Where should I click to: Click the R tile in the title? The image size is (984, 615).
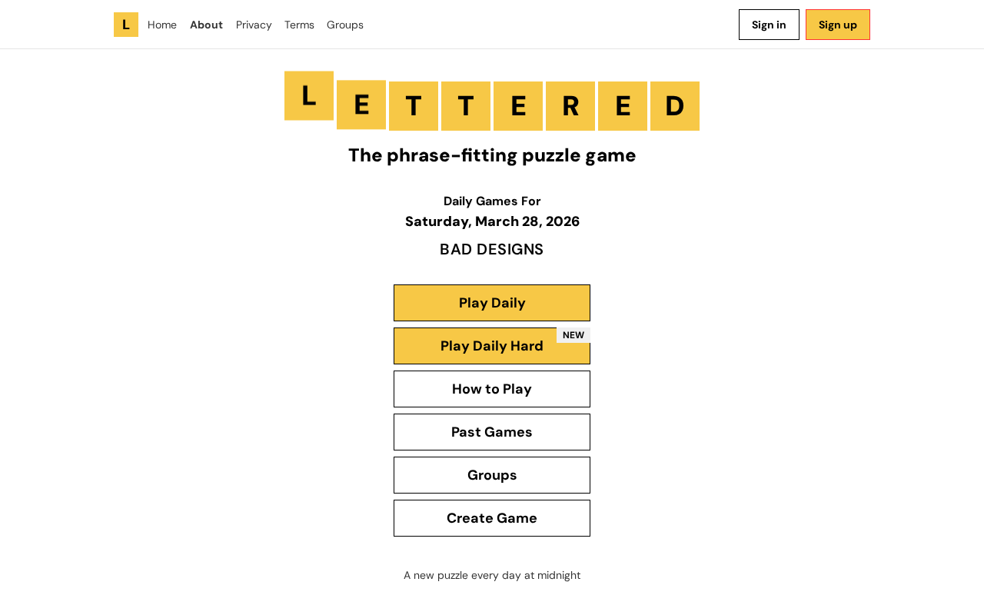tap(570, 106)
